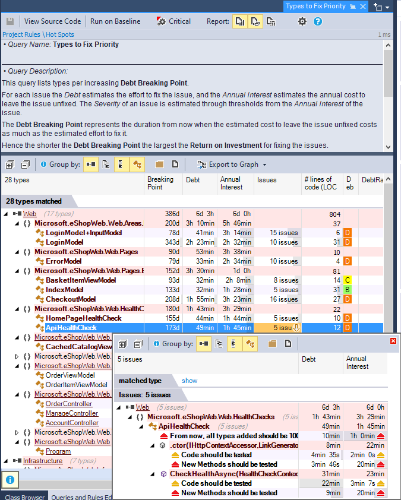Open the blue help question mark
This screenshot has width=401, height=500.
point(318,21)
